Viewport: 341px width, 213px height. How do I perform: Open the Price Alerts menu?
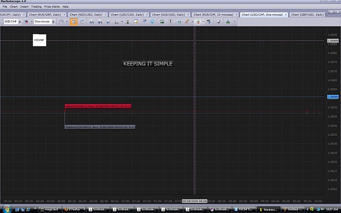click(52, 7)
